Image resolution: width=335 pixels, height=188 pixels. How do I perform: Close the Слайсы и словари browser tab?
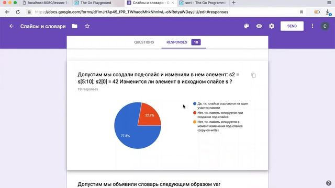173,3
